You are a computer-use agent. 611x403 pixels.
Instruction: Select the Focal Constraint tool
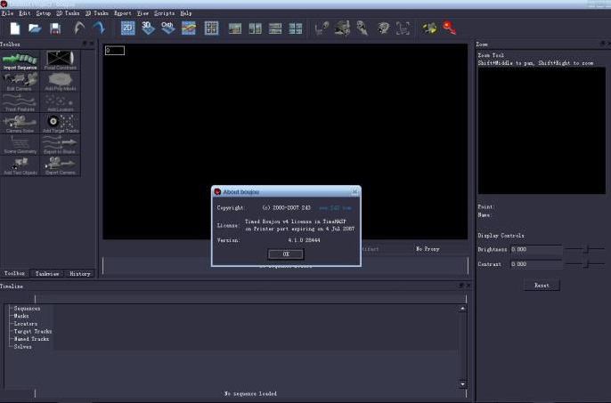[60, 60]
